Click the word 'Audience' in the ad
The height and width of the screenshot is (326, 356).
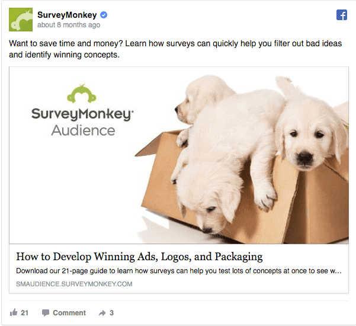tap(83, 131)
